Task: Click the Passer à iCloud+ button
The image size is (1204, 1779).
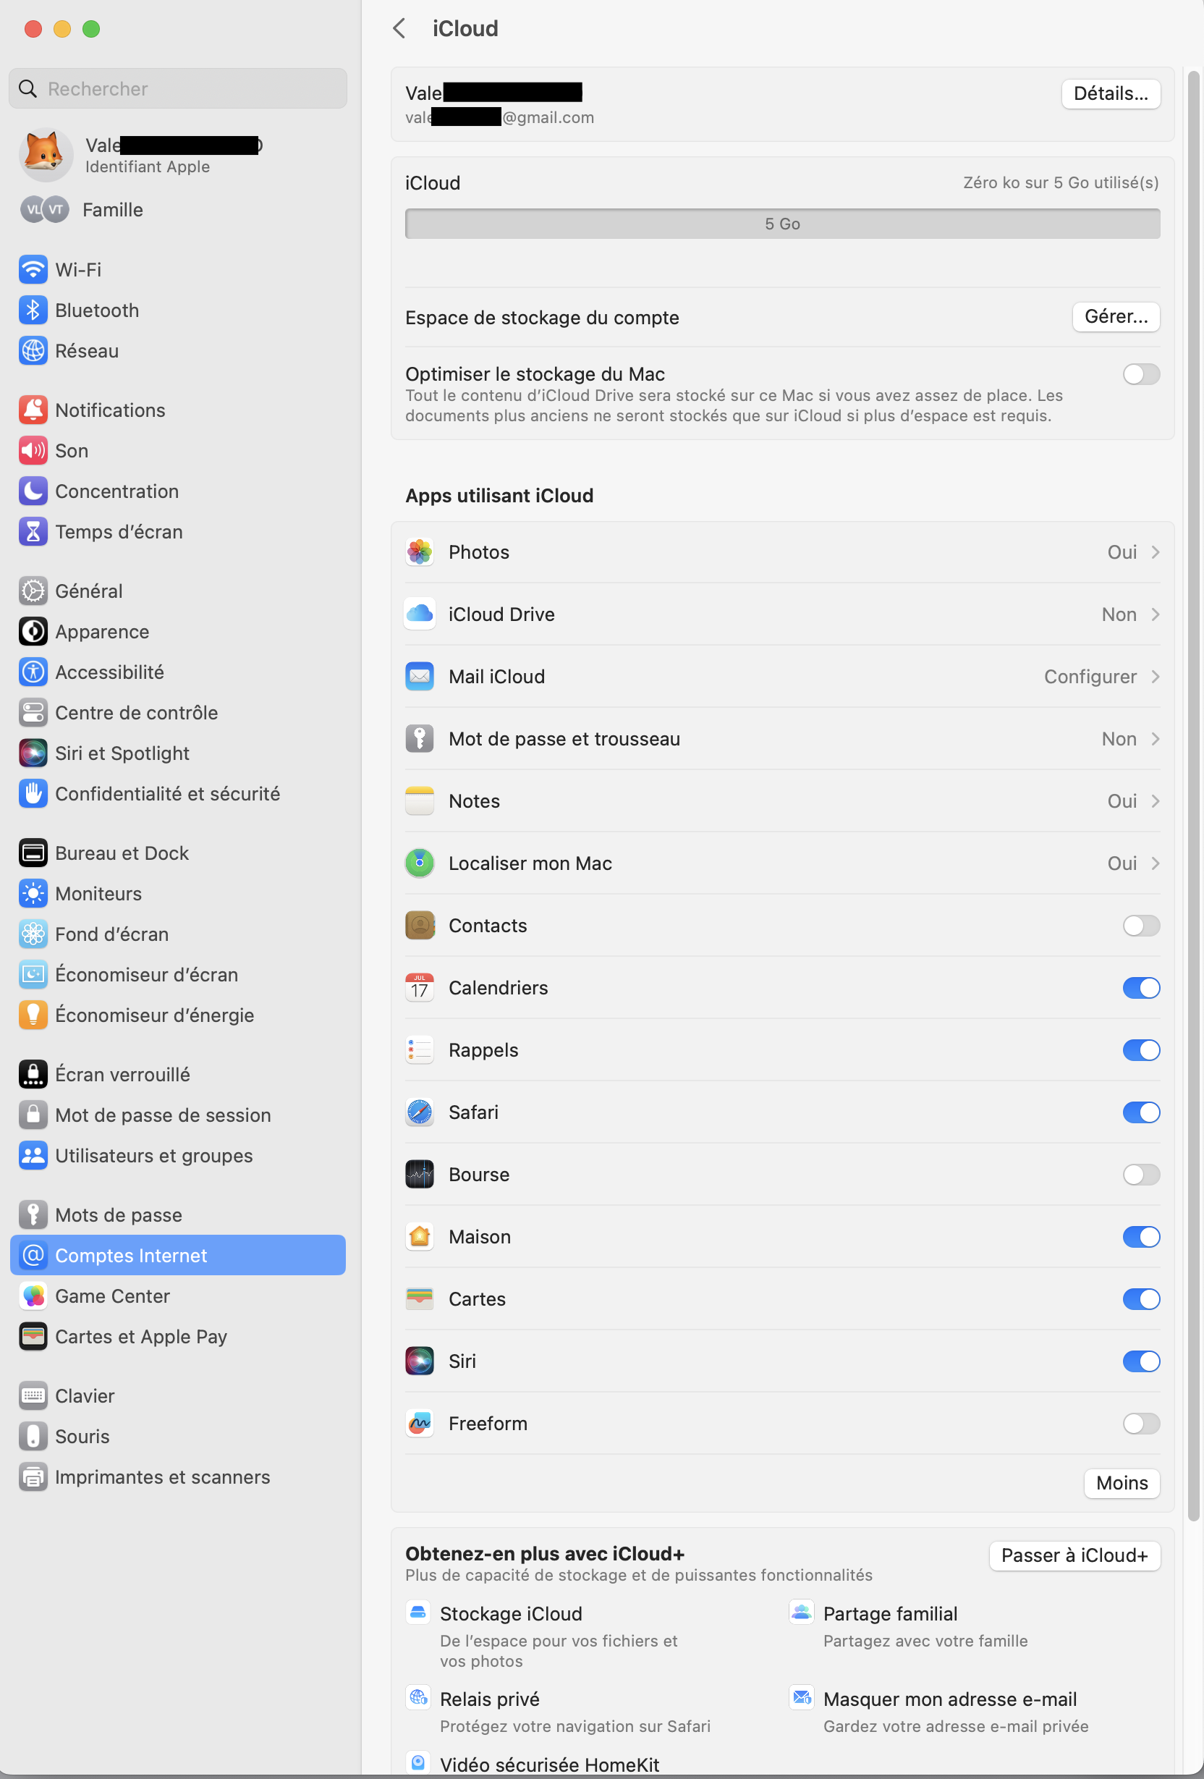Action: tap(1074, 1555)
